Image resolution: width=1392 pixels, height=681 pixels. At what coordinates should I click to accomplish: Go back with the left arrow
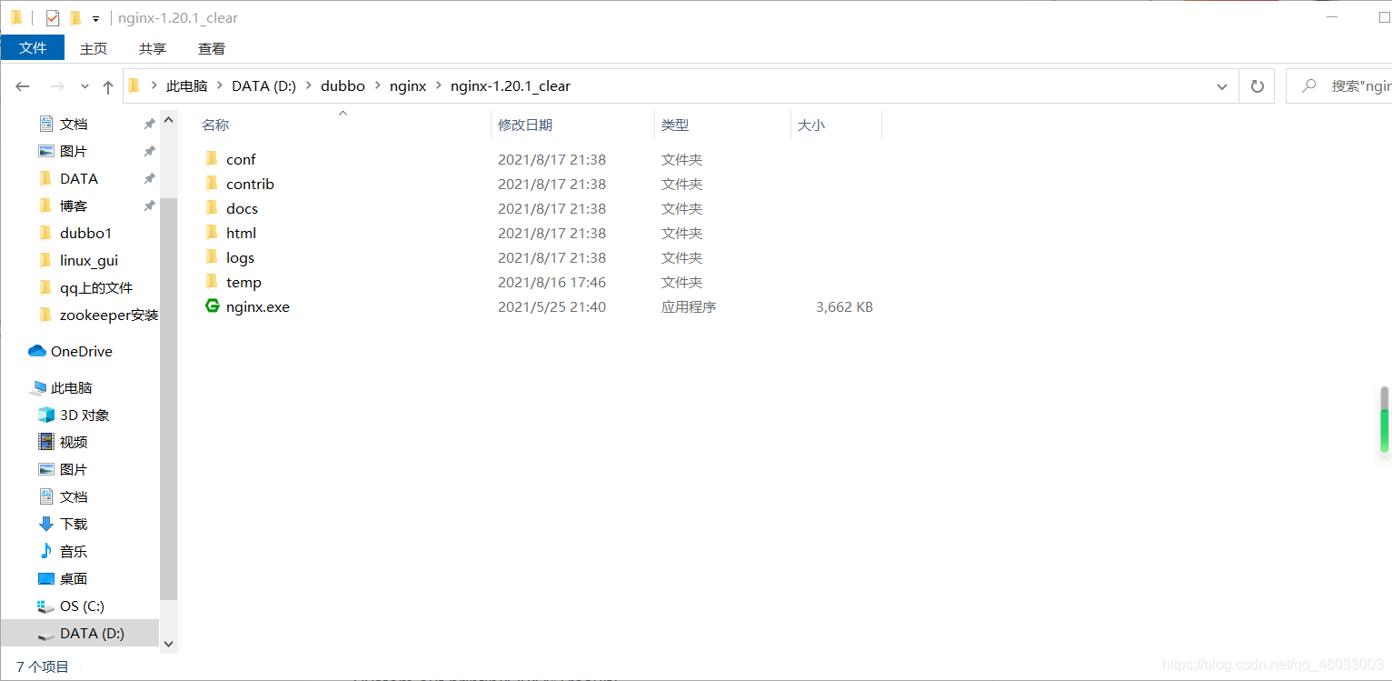(23, 86)
